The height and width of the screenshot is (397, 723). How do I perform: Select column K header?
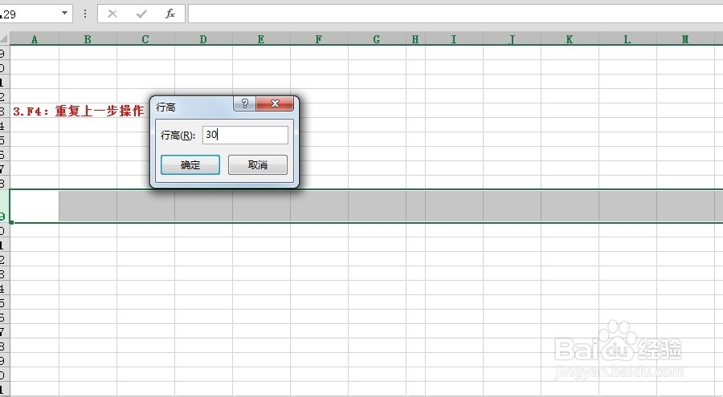570,39
